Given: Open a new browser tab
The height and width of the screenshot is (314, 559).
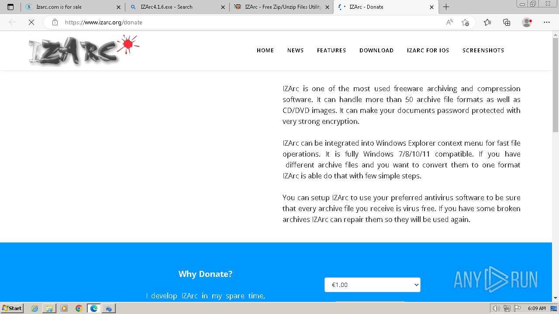Looking at the screenshot, I should click(446, 7).
